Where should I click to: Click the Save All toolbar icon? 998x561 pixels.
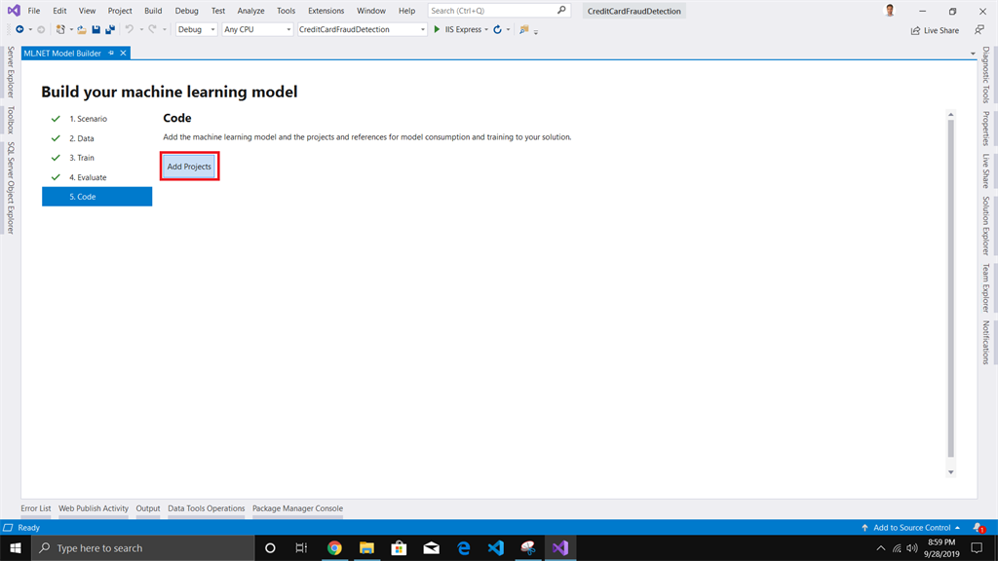point(110,29)
